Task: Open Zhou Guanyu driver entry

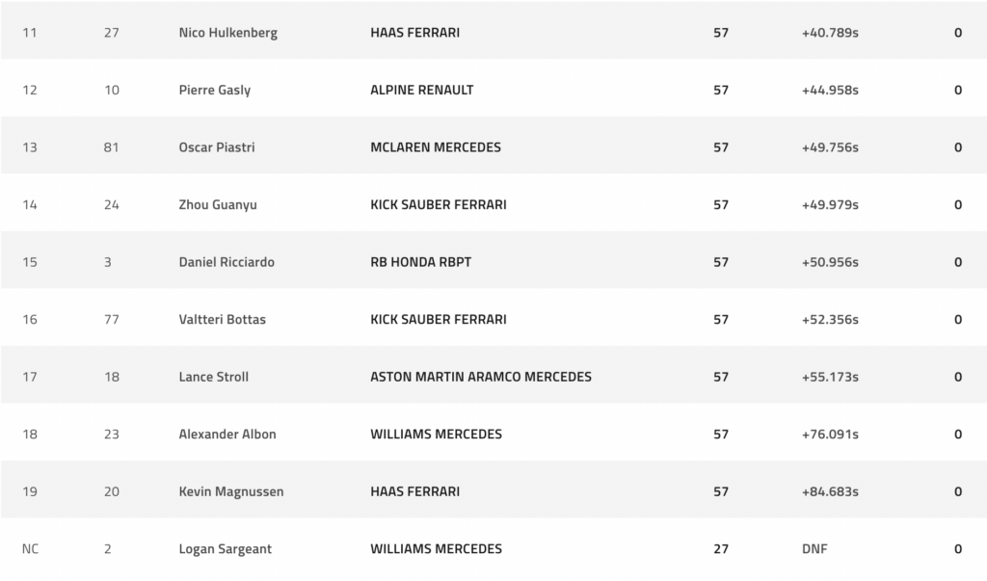Action: [x=218, y=204]
